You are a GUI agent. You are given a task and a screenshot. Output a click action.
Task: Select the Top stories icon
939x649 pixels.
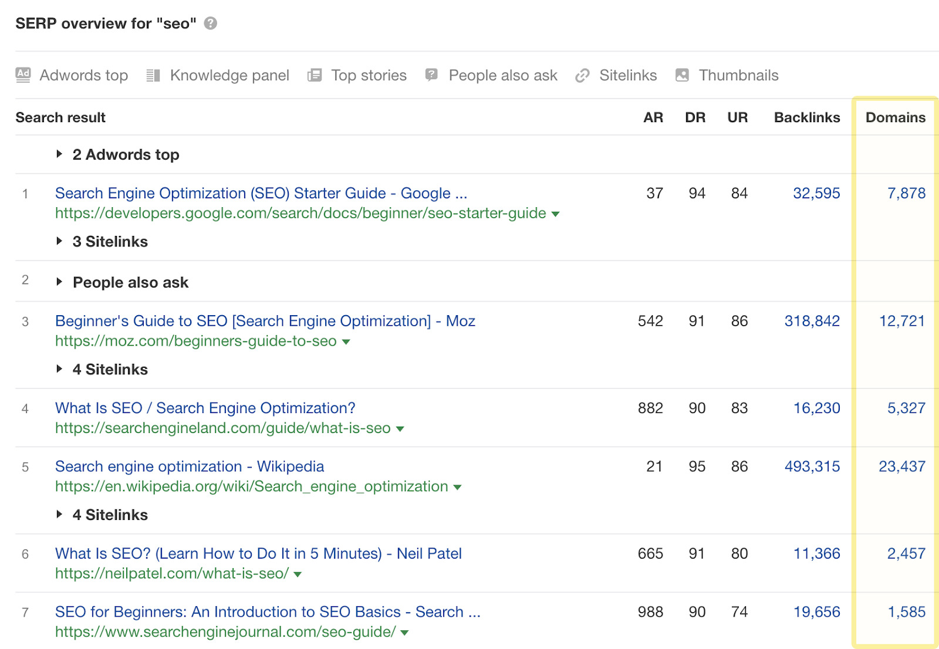pyautogui.click(x=315, y=75)
